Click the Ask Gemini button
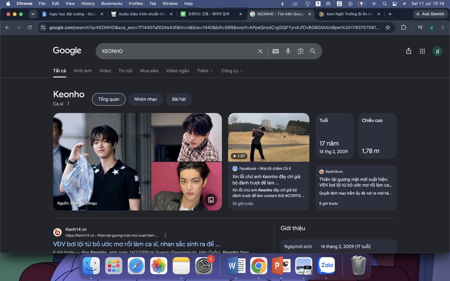The width and height of the screenshot is (450, 281). click(x=430, y=14)
